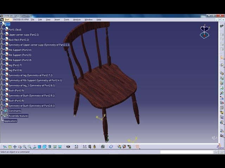
Task: Select Symmetry of Bush (Symmetry of Part2.9.1)
Action: pyautogui.click(x=32, y=96)
